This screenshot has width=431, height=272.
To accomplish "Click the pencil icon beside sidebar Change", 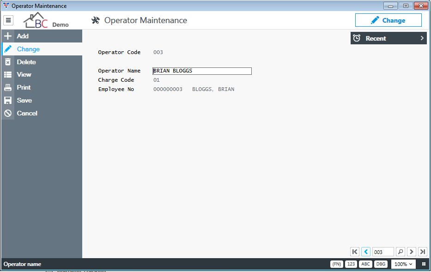I will [8, 49].
